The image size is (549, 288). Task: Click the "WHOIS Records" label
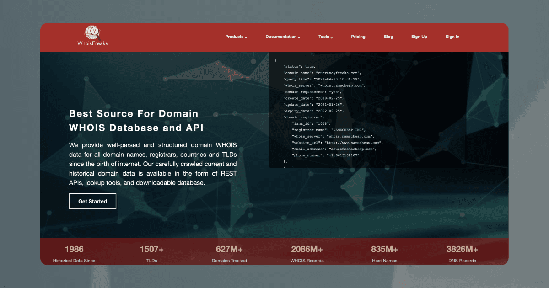click(x=307, y=261)
